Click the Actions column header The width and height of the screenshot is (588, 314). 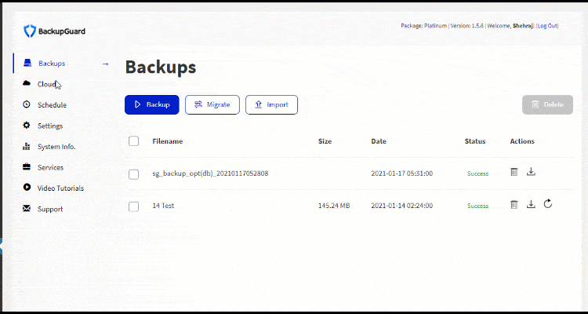(522, 141)
